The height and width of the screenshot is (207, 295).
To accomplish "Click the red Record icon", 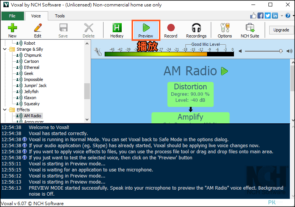I will coord(171,28).
